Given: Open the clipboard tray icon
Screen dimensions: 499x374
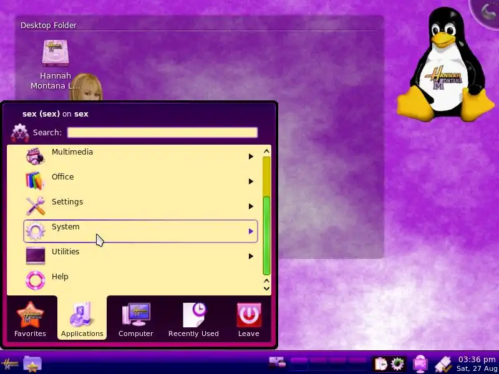Looking at the screenshot, I should pyautogui.click(x=380, y=363).
